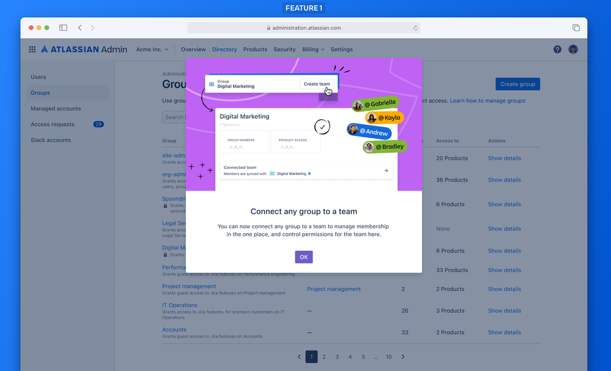
Task: Reload the page with refresh icon
Action: click(415, 28)
